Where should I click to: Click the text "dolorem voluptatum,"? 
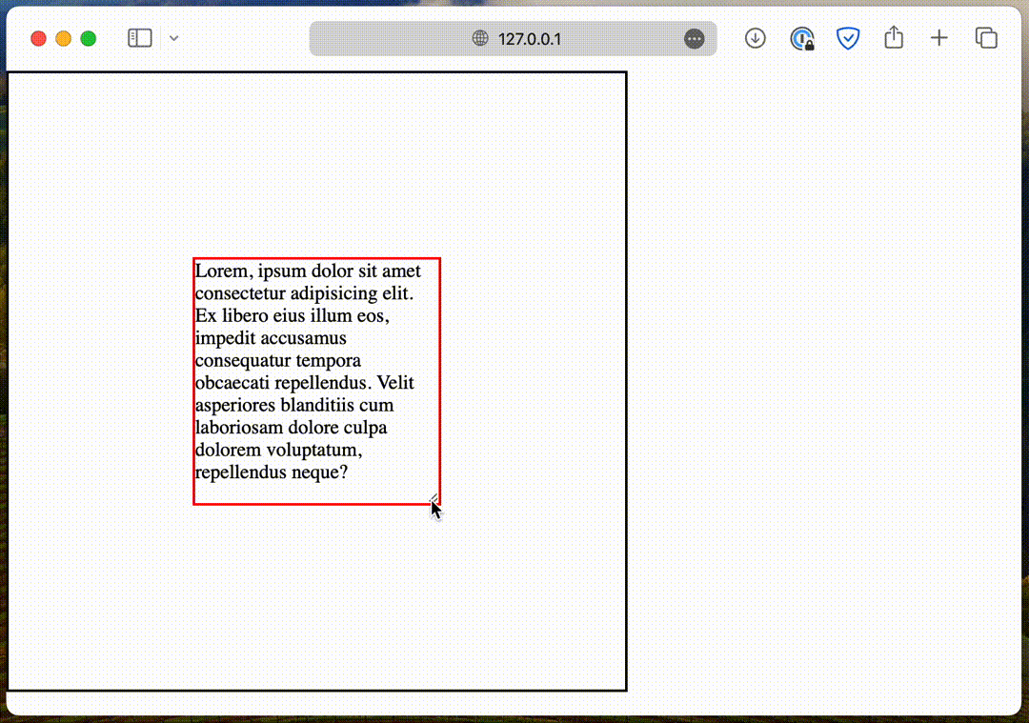[x=278, y=450]
